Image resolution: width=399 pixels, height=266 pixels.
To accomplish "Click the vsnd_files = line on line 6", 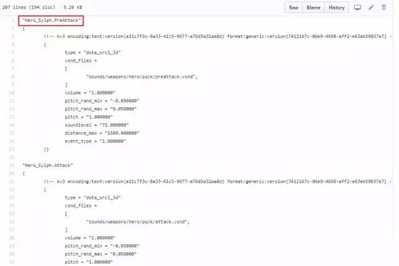I will [x=80, y=60].
